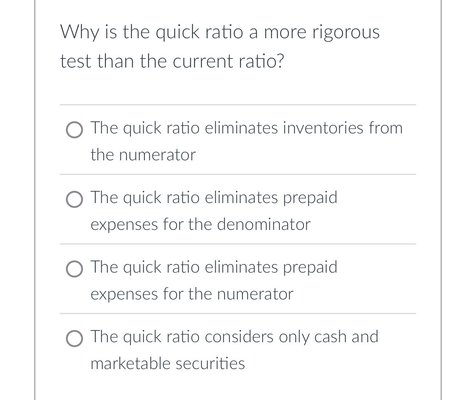Screen dimensions: 476x400
Task: Click the phrase 'marketable securities' in the fourth option
Action: point(168,363)
